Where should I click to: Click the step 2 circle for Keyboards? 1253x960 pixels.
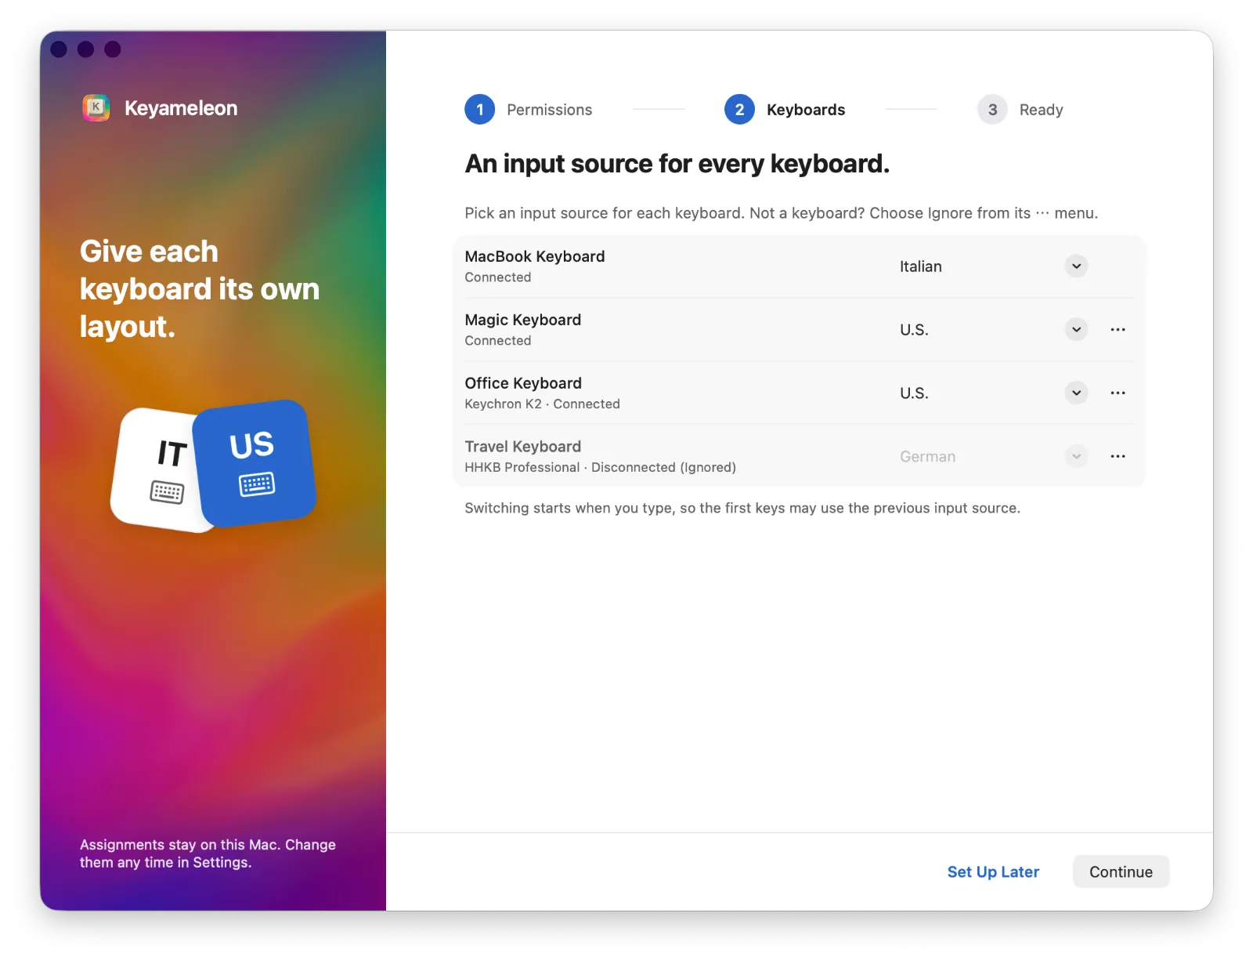(739, 110)
